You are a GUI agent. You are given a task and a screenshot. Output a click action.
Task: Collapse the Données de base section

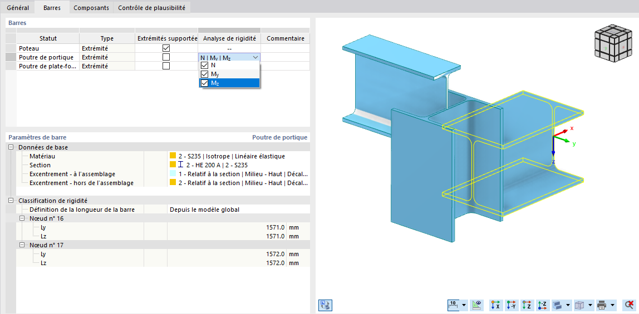pyautogui.click(x=11, y=147)
